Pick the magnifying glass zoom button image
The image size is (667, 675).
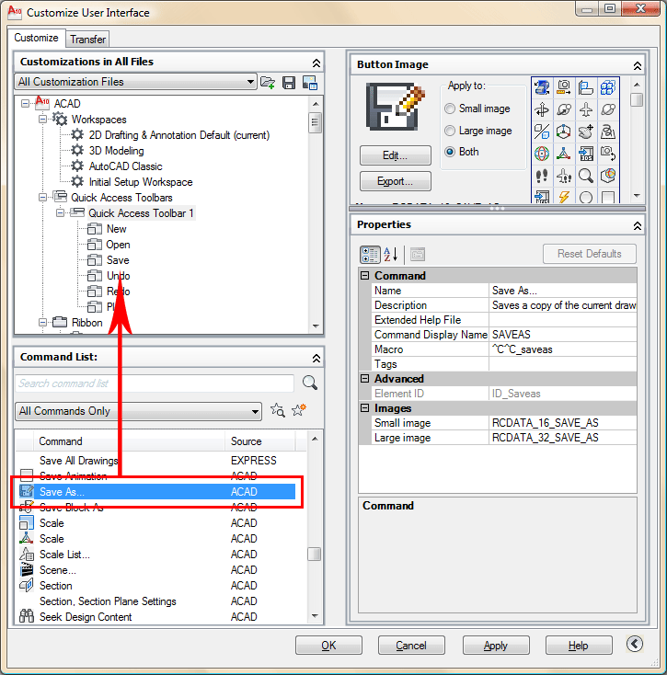[x=586, y=176]
